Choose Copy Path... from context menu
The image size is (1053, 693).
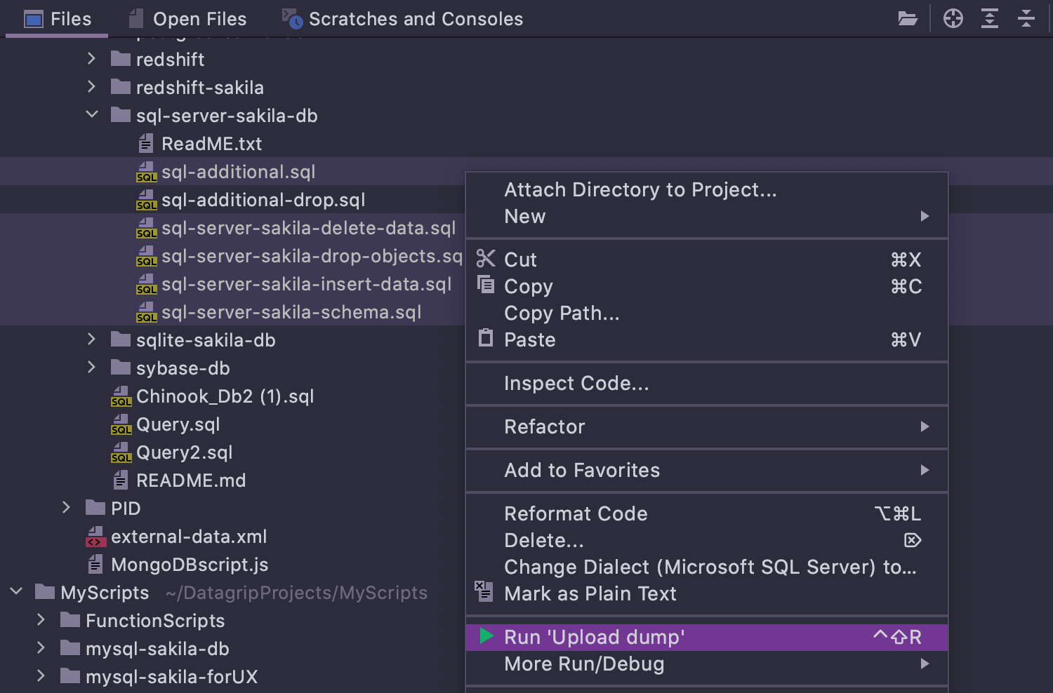click(707, 313)
